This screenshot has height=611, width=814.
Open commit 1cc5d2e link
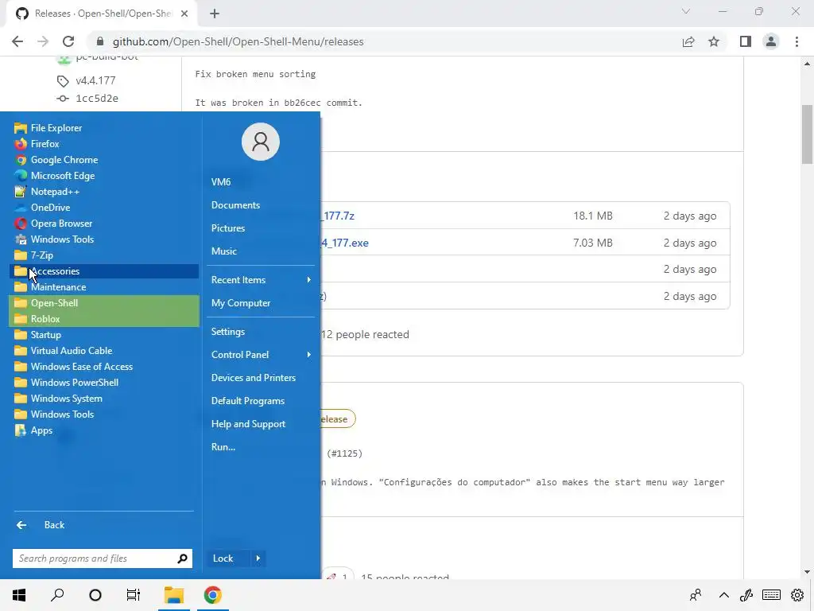point(97,98)
